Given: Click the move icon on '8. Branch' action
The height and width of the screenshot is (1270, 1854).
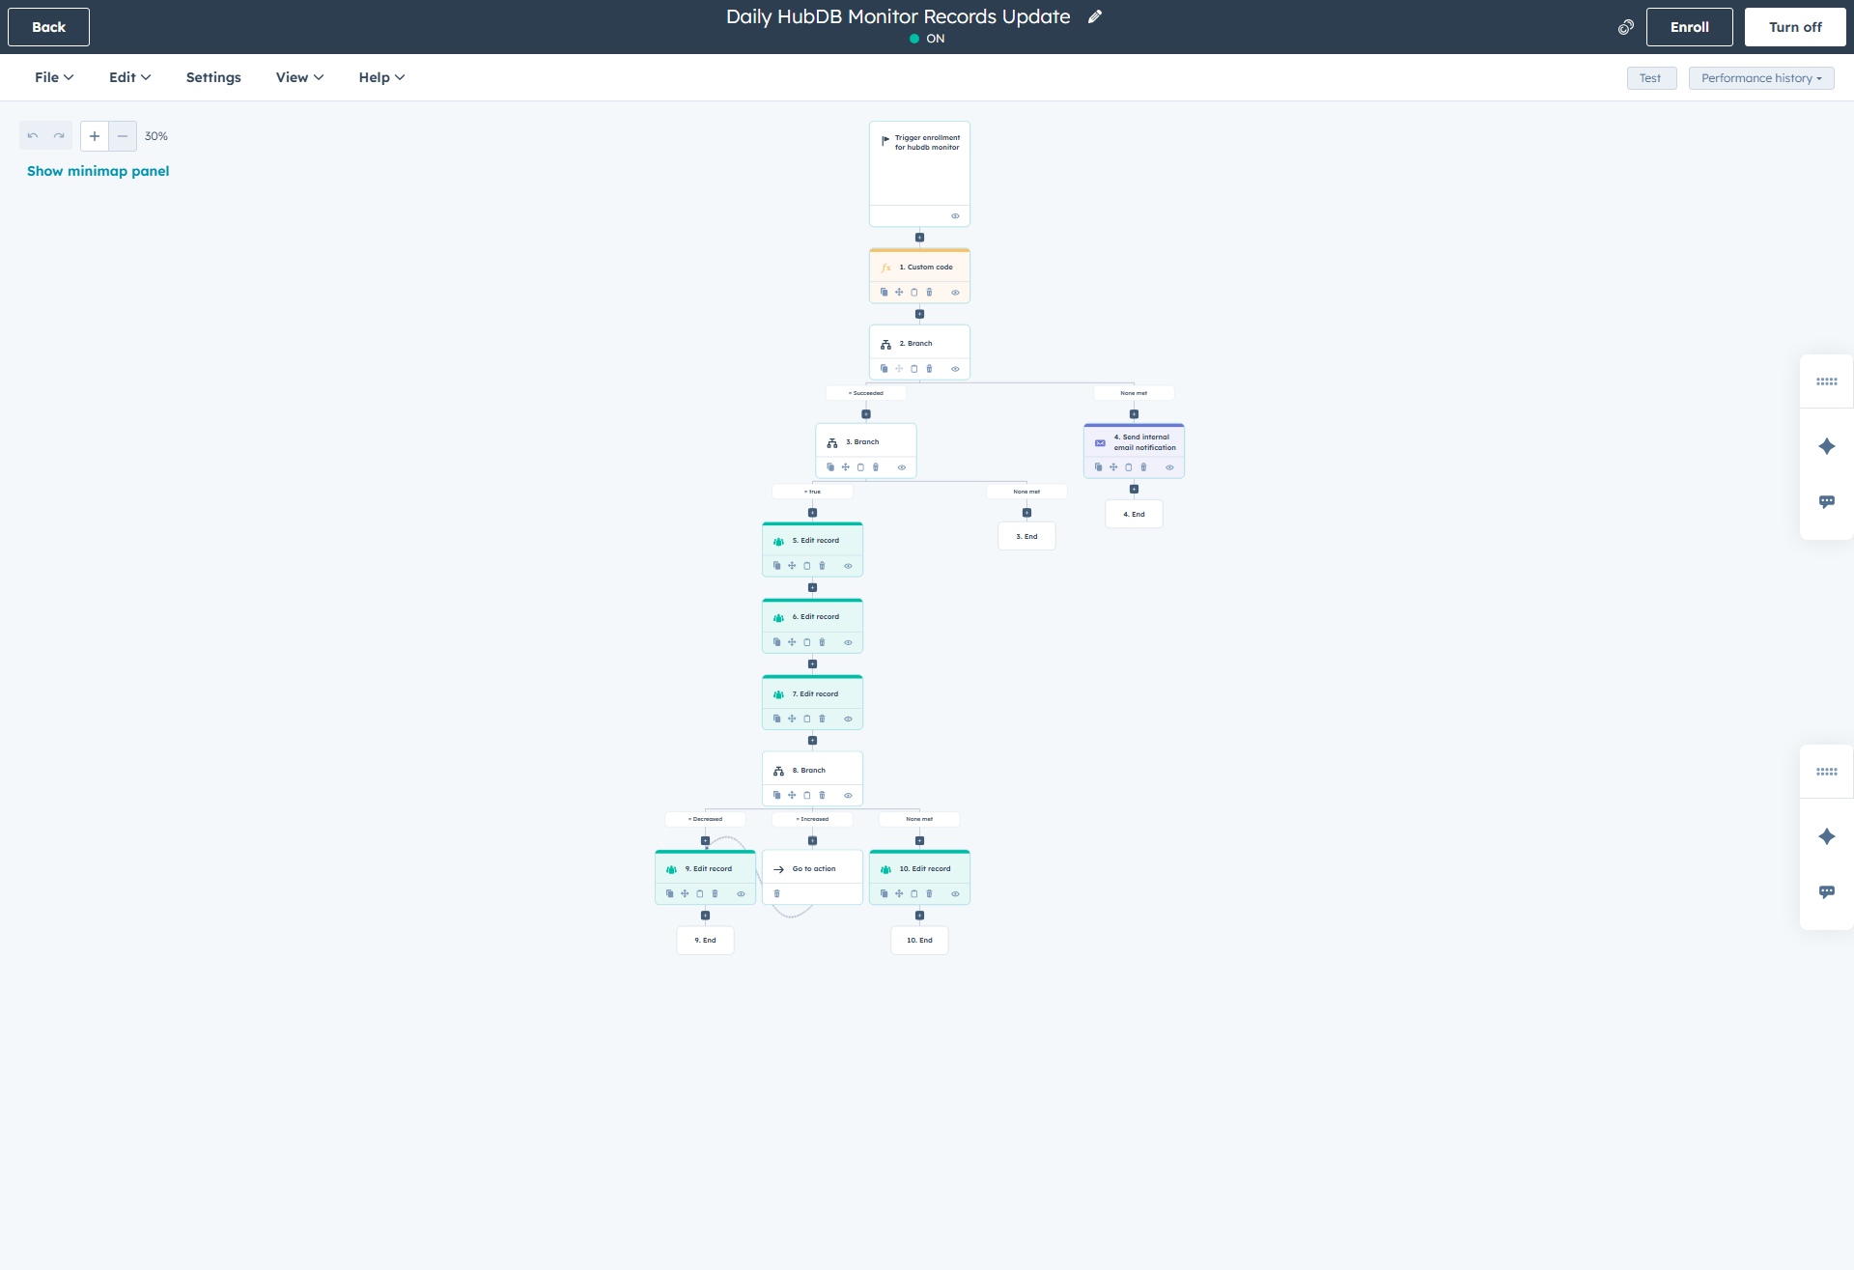Looking at the screenshot, I should pos(792,795).
